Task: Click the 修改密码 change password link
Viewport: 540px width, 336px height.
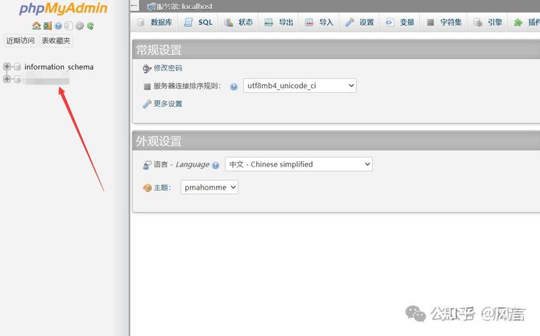Action: pyautogui.click(x=168, y=68)
